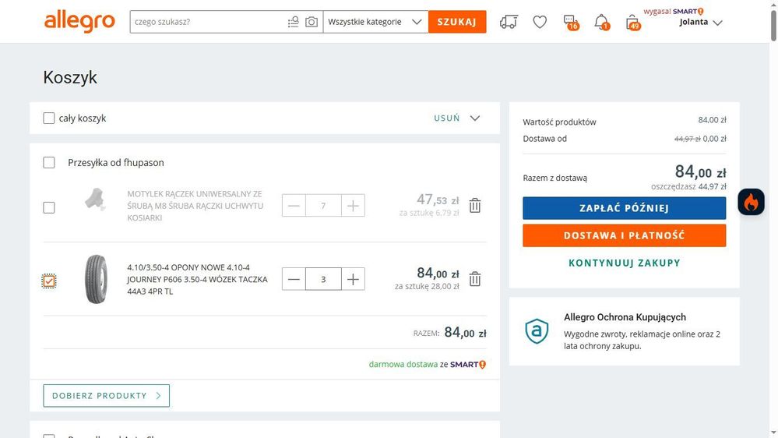The image size is (778, 438).
Task: Click the 'DOSTAWA I PŁATNOŚĆ' button
Action: pos(624,235)
